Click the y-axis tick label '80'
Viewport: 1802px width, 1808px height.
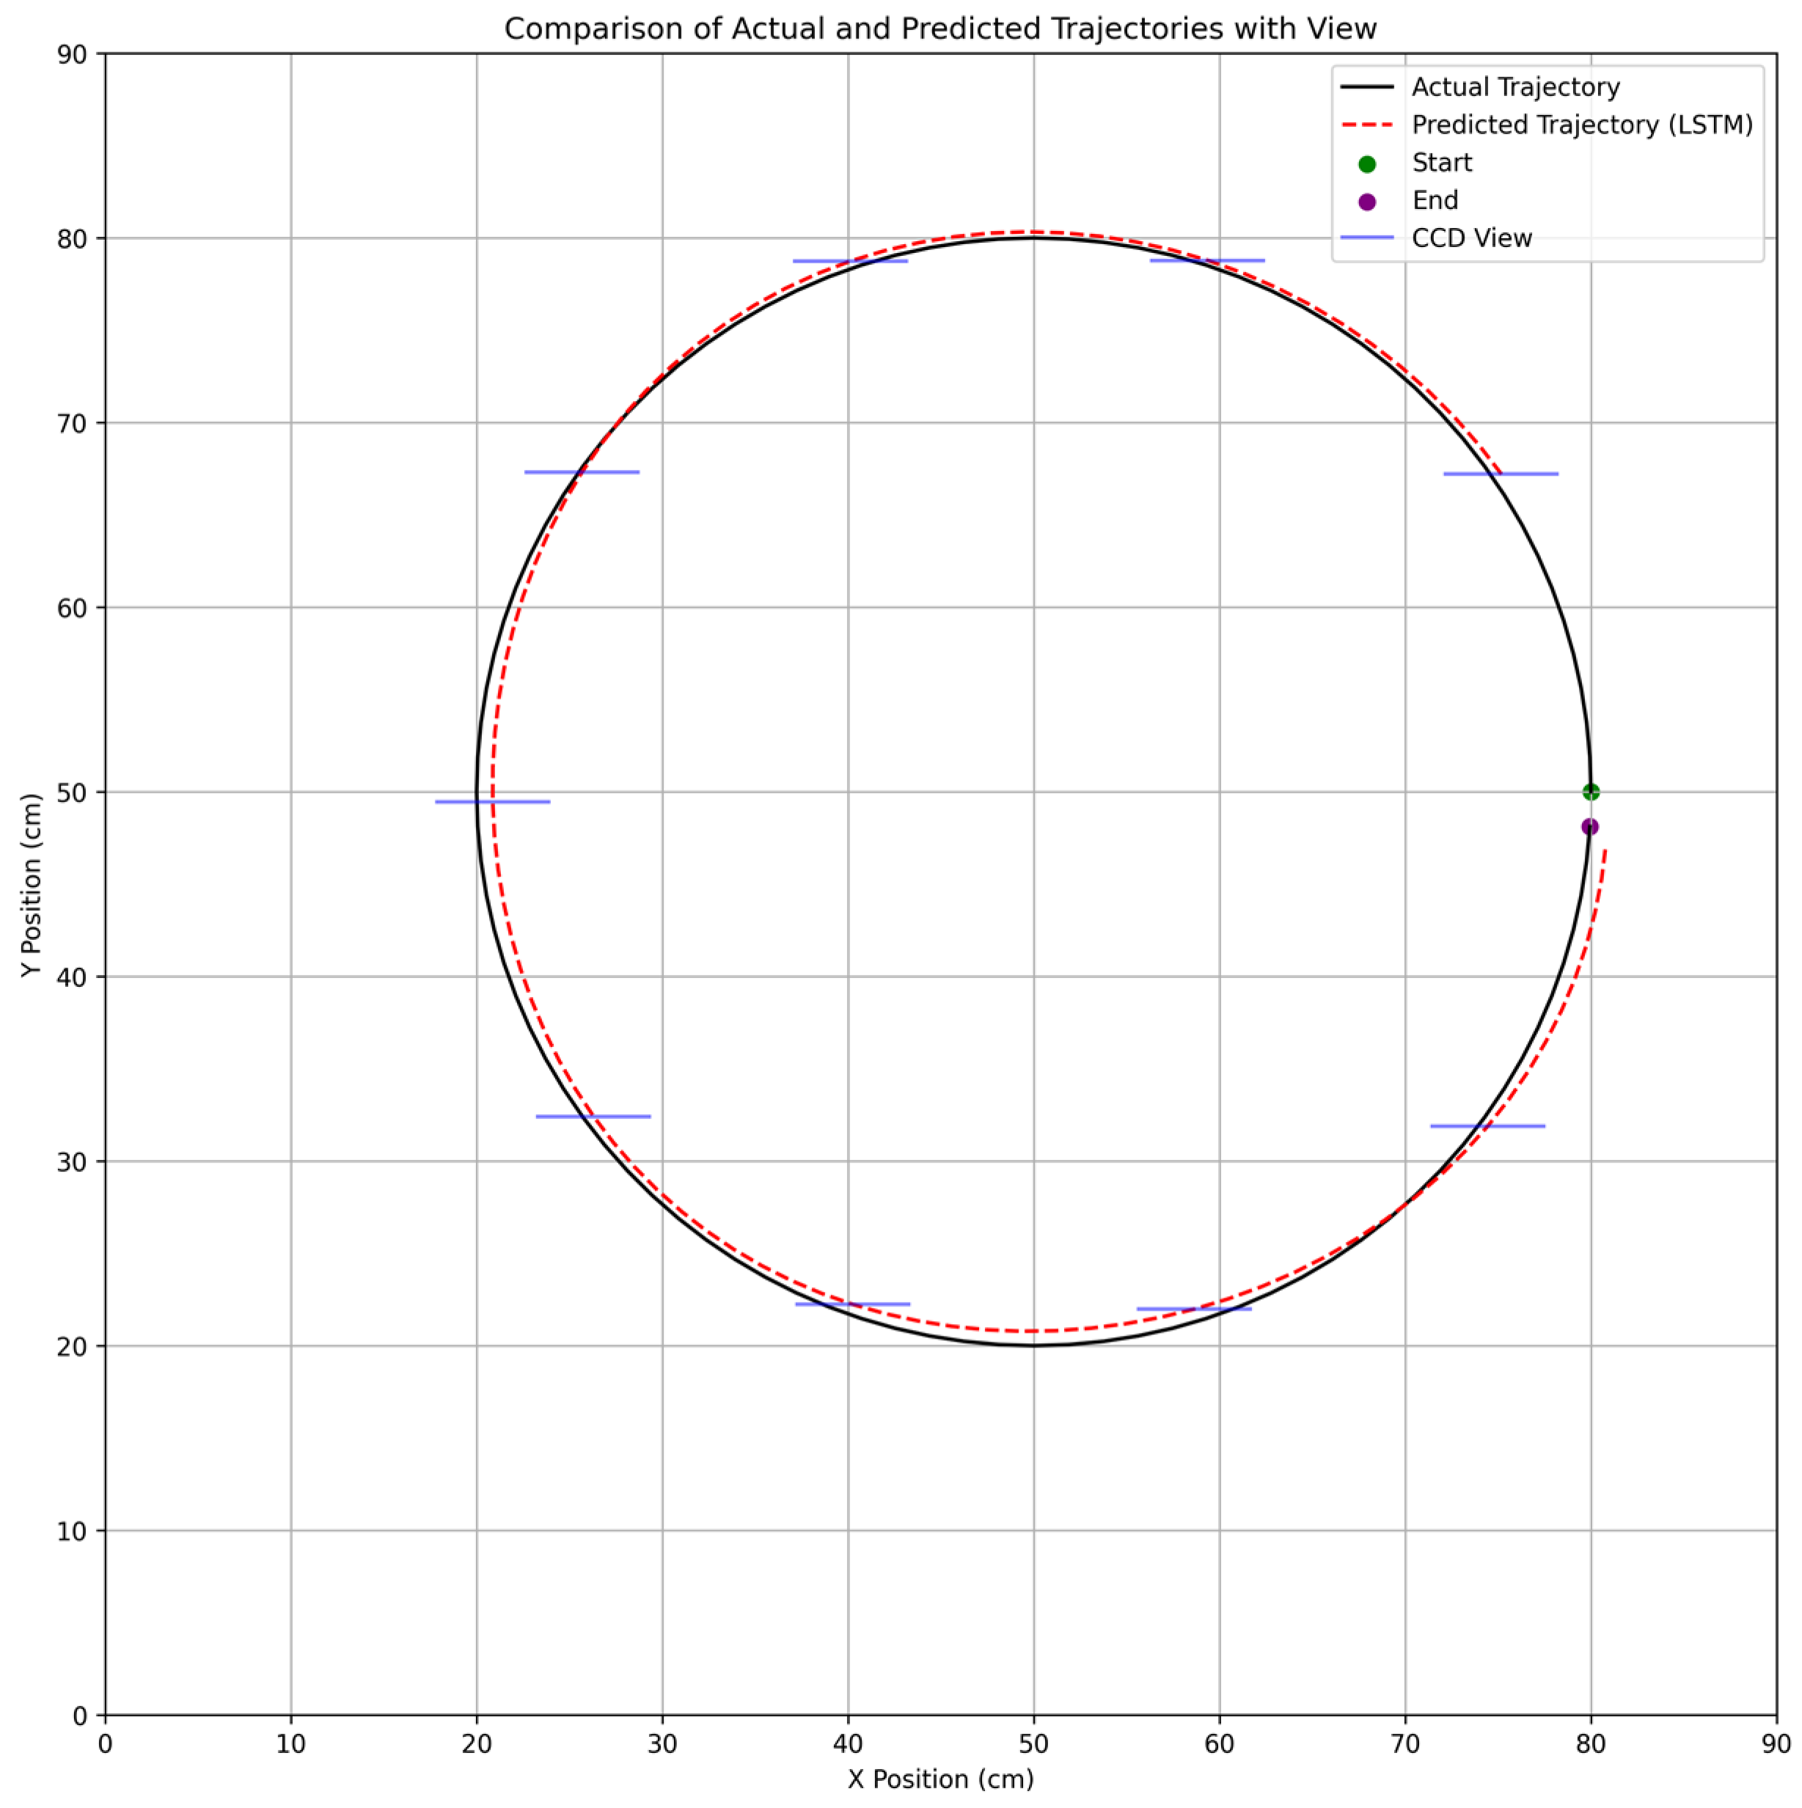[72, 238]
